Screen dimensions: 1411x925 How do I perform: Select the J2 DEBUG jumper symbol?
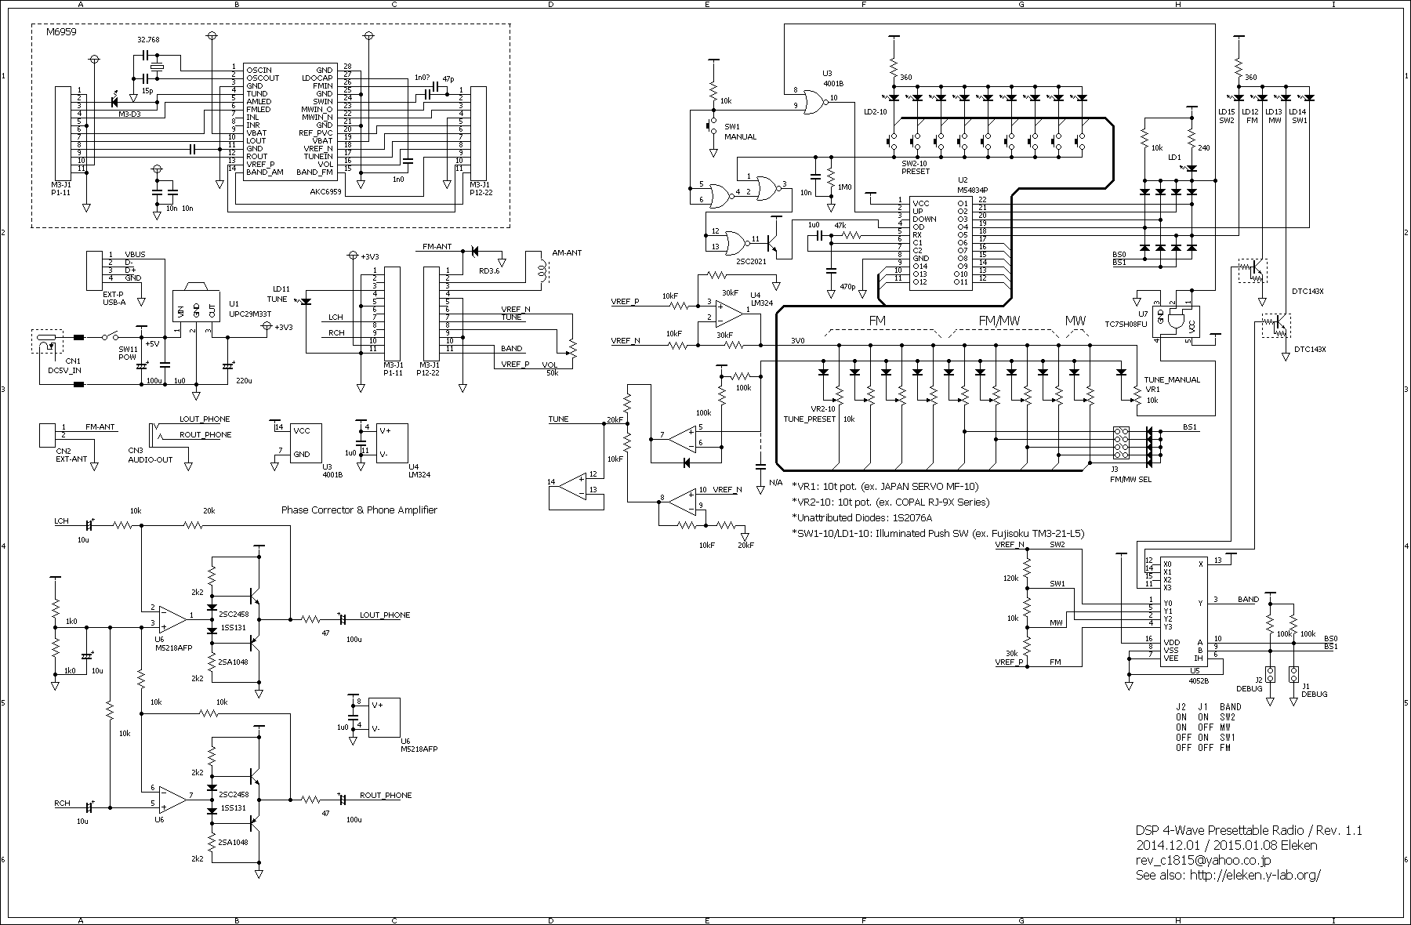click(1271, 673)
